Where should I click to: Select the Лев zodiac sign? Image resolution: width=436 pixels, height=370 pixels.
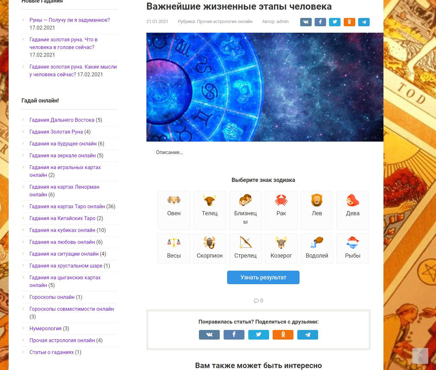tap(317, 210)
